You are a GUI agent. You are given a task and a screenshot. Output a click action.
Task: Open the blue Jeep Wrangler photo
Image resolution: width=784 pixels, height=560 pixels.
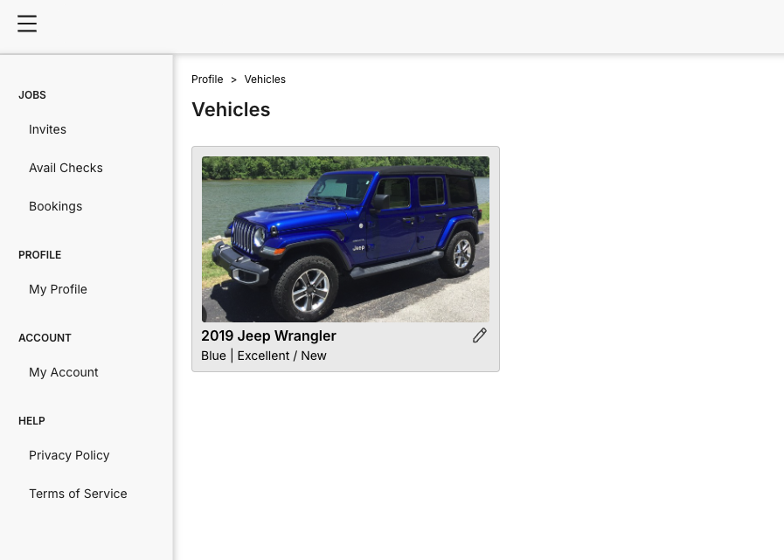(x=345, y=239)
